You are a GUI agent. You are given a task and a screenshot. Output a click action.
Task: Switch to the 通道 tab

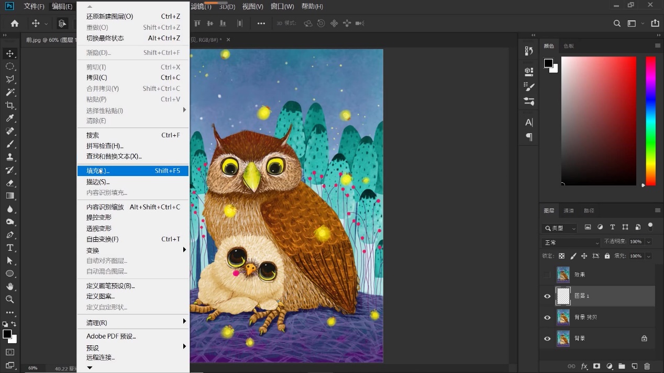point(569,211)
